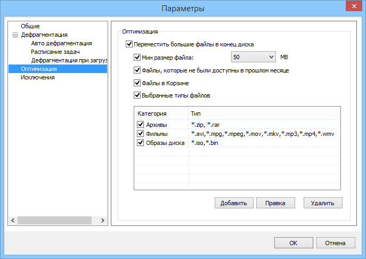Click the tree horizontal scrollbar thumb
Screen dimensions: 366x259
[x=55, y=220]
